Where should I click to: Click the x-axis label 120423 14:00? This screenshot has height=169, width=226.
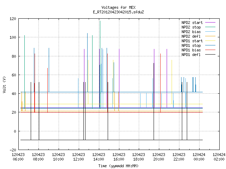[99, 157]
